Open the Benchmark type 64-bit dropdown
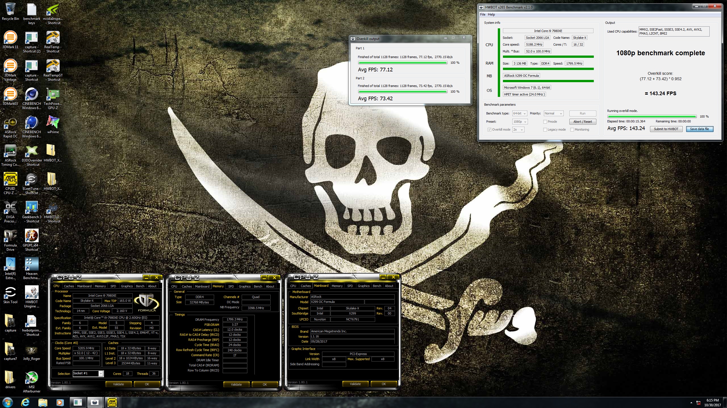The height and width of the screenshot is (408, 727). (x=519, y=113)
